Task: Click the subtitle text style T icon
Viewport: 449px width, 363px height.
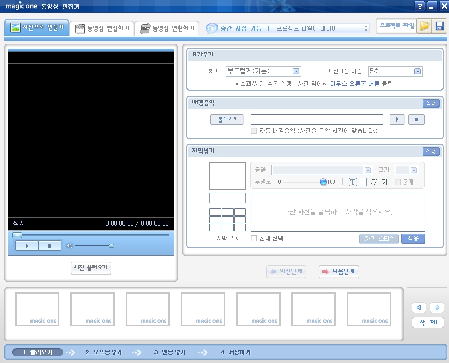Action: [x=353, y=182]
